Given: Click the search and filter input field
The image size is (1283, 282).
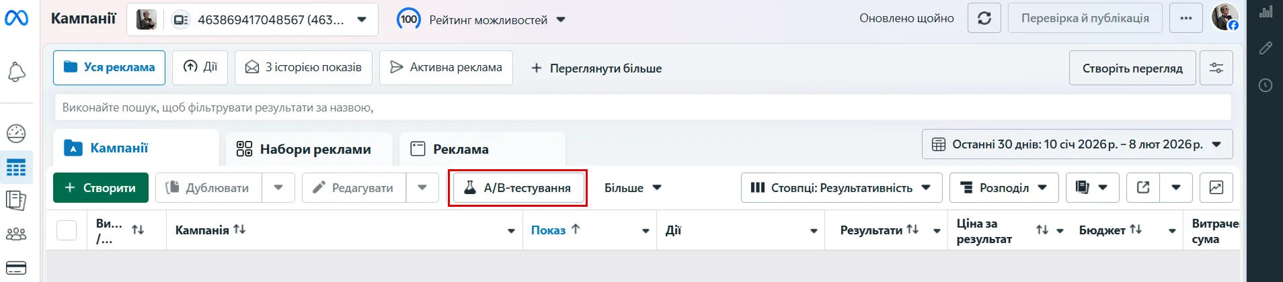Looking at the screenshot, I should coord(643,107).
